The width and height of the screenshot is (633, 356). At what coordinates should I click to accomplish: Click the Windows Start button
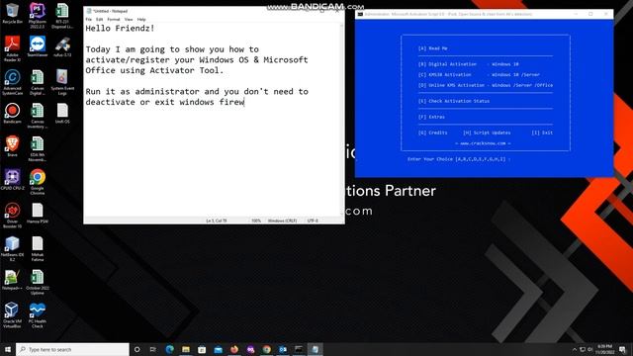click(x=8, y=349)
